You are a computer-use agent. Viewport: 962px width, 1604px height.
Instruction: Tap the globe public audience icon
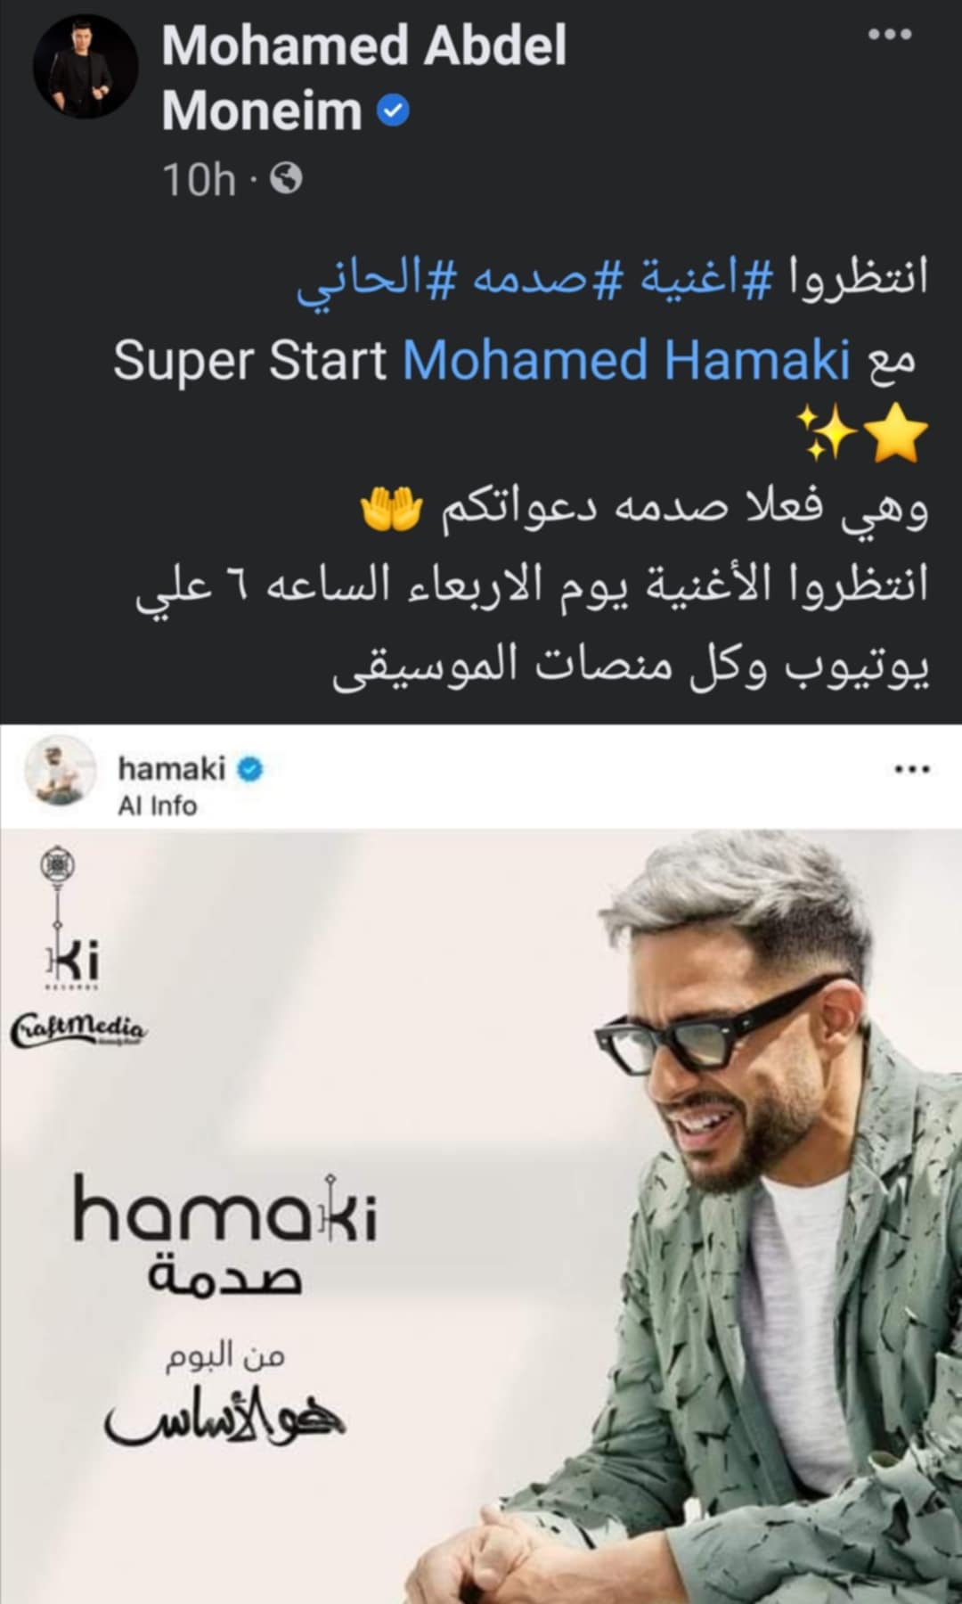tap(286, 179)
